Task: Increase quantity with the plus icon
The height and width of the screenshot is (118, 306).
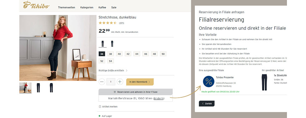Action: pyautogui.click(x=120, y=82)
